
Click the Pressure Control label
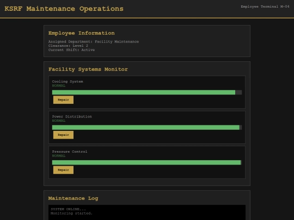(70, 152)
